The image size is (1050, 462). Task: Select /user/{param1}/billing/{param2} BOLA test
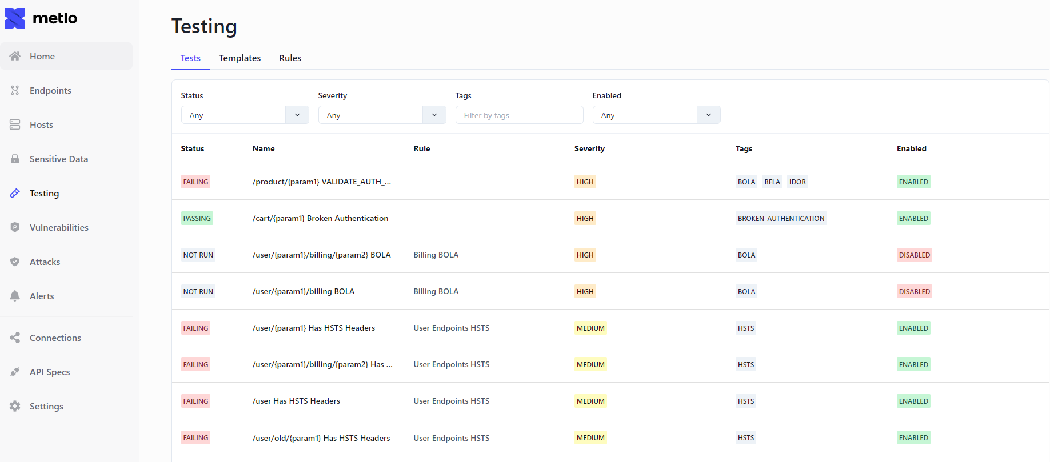[x=321, y=255]
